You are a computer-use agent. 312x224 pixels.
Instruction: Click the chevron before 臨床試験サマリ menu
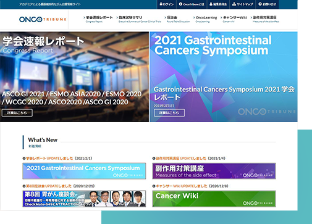tap(117, 17)
